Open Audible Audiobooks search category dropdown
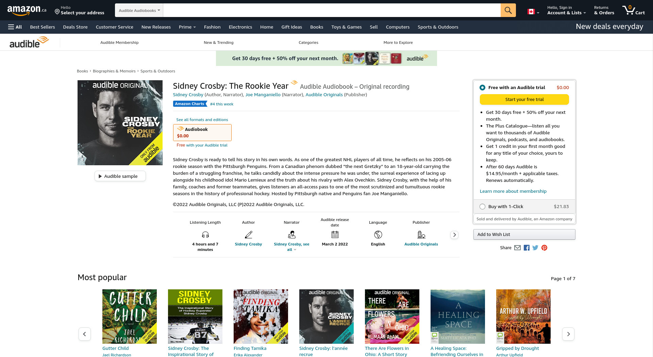653x357 pixels. (139, 10)
